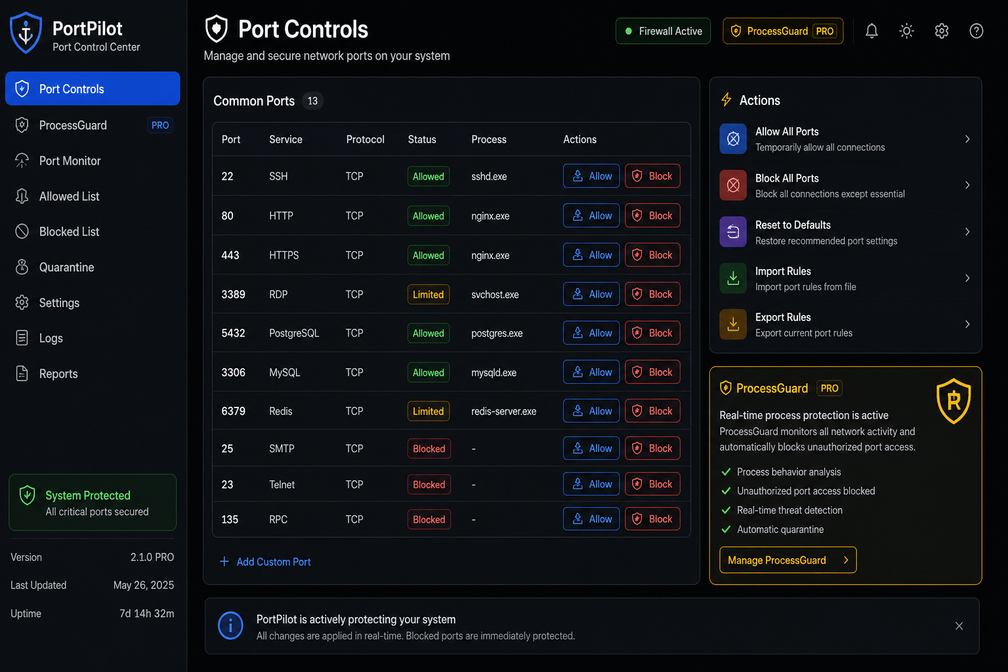Click the System Protected shield icon

pyautogui.click(x=27, y=495)
